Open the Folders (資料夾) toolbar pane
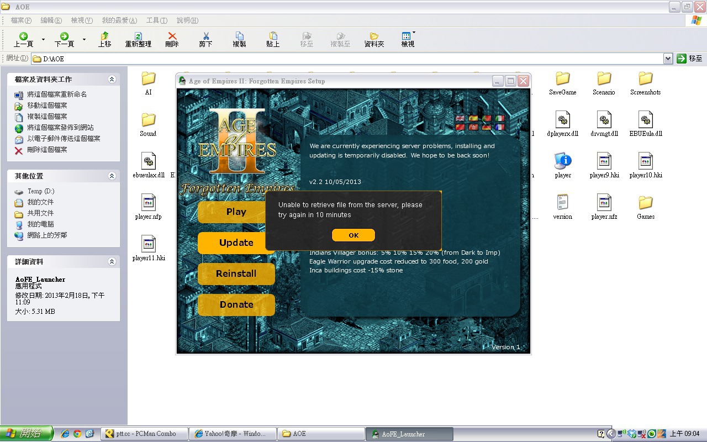Viewport: 707px width, 442px height. pos(374,39)
